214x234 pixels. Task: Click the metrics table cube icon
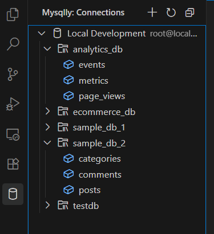[x=68, y=80]
